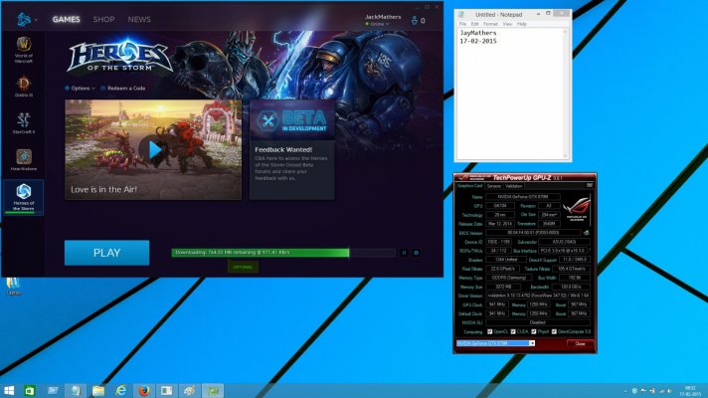Click the volume icon in system tray
Viewport: 708px width, 398px height.
tap(669, 391)
